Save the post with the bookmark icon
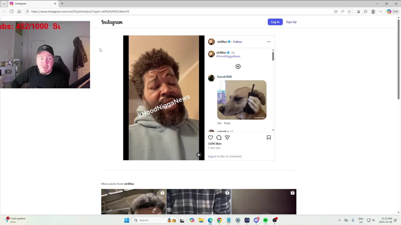This screenshot has height=225, width=401. point(269,137)
